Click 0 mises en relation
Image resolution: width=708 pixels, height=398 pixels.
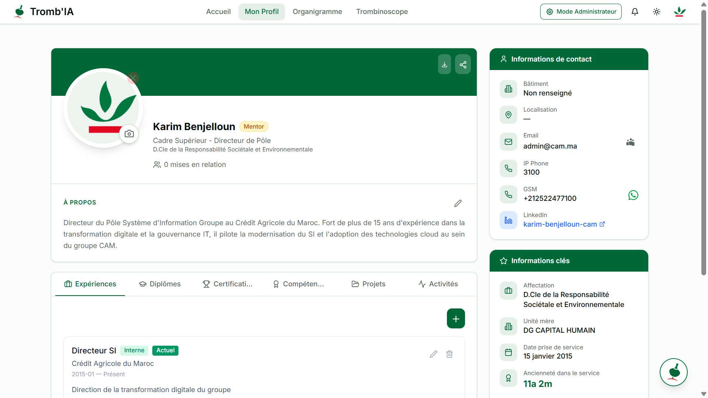pyautogui.click(x=190, y=165)
